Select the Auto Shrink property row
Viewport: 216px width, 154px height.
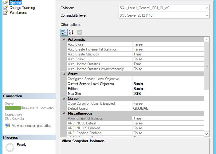(x=135, y=59)
